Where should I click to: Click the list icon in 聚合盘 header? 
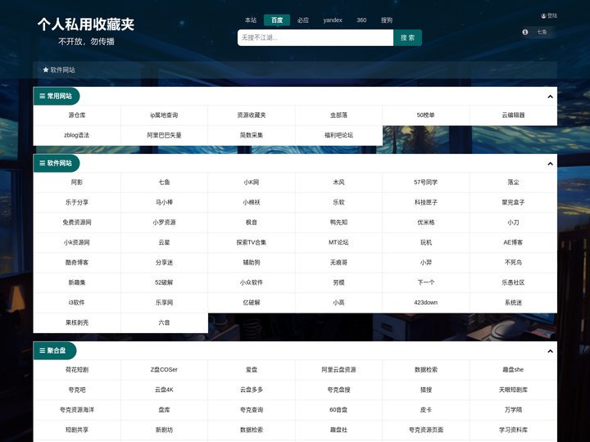point(42,350)
